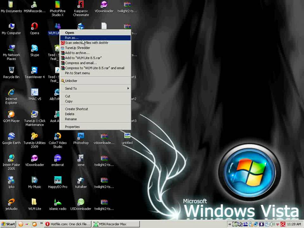Select the Skype desktop shortcut
304x228 pixels.
click(x=35, y=51)
